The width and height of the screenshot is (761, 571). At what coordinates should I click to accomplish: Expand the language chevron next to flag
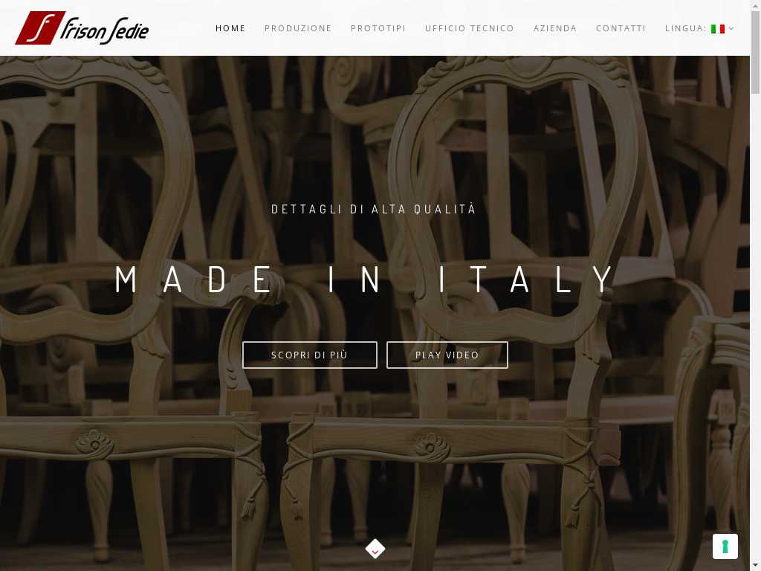[x=731, y=29]
